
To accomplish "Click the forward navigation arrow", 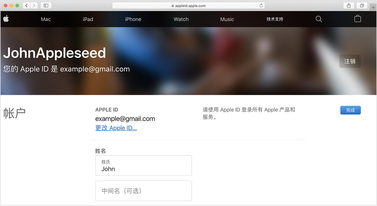I will pos(34,5).
